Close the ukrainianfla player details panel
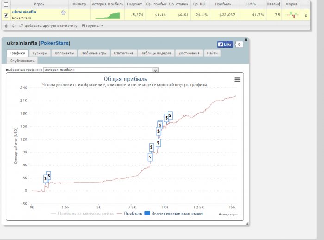Viewport: 324px width, 240px height. point(246,40)
